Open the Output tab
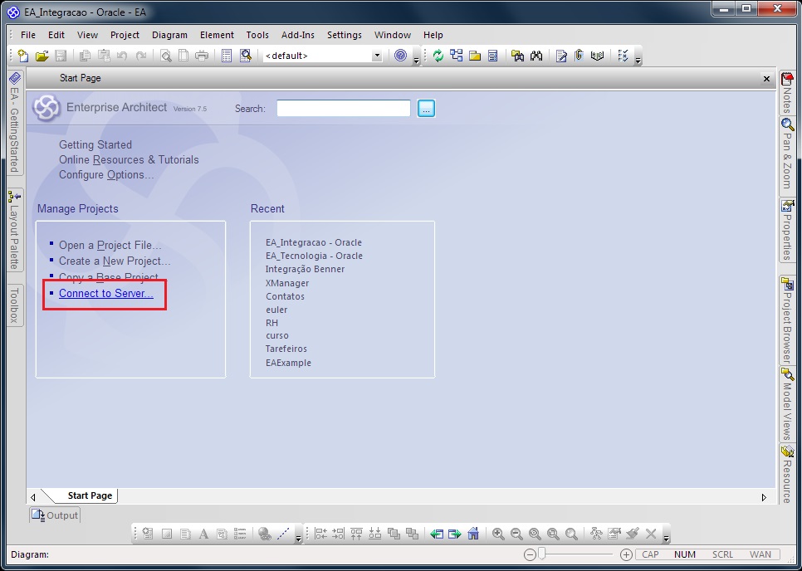 (55, 515)
